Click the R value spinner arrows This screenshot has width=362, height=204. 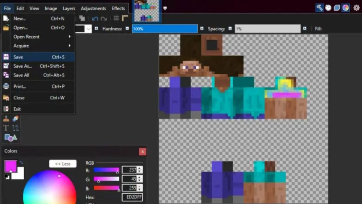(139, 170)
